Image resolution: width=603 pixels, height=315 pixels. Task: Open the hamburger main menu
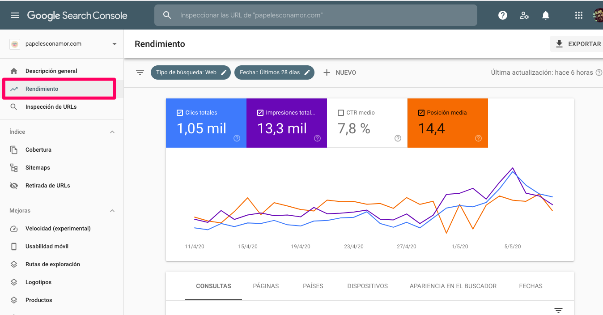point(15,15)
